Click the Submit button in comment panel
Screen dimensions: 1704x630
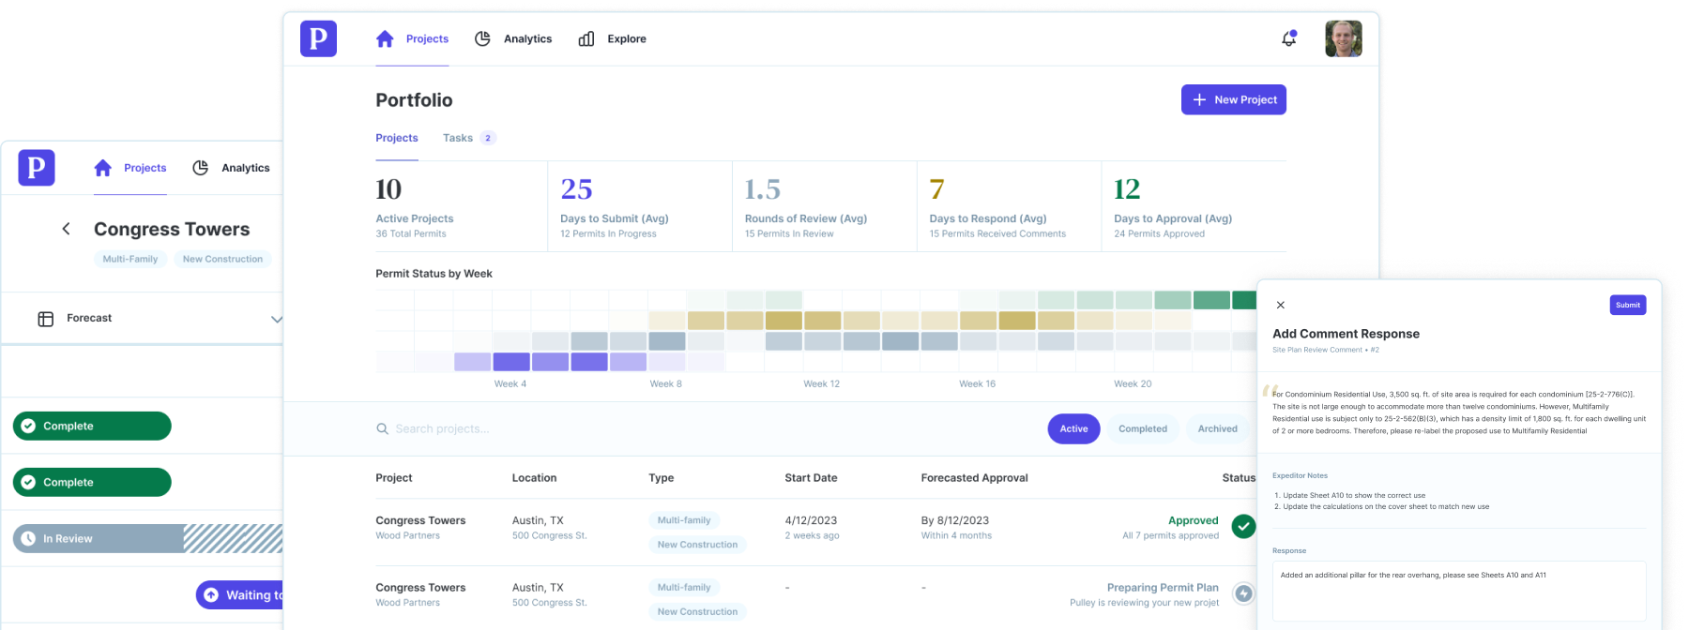1627,305
